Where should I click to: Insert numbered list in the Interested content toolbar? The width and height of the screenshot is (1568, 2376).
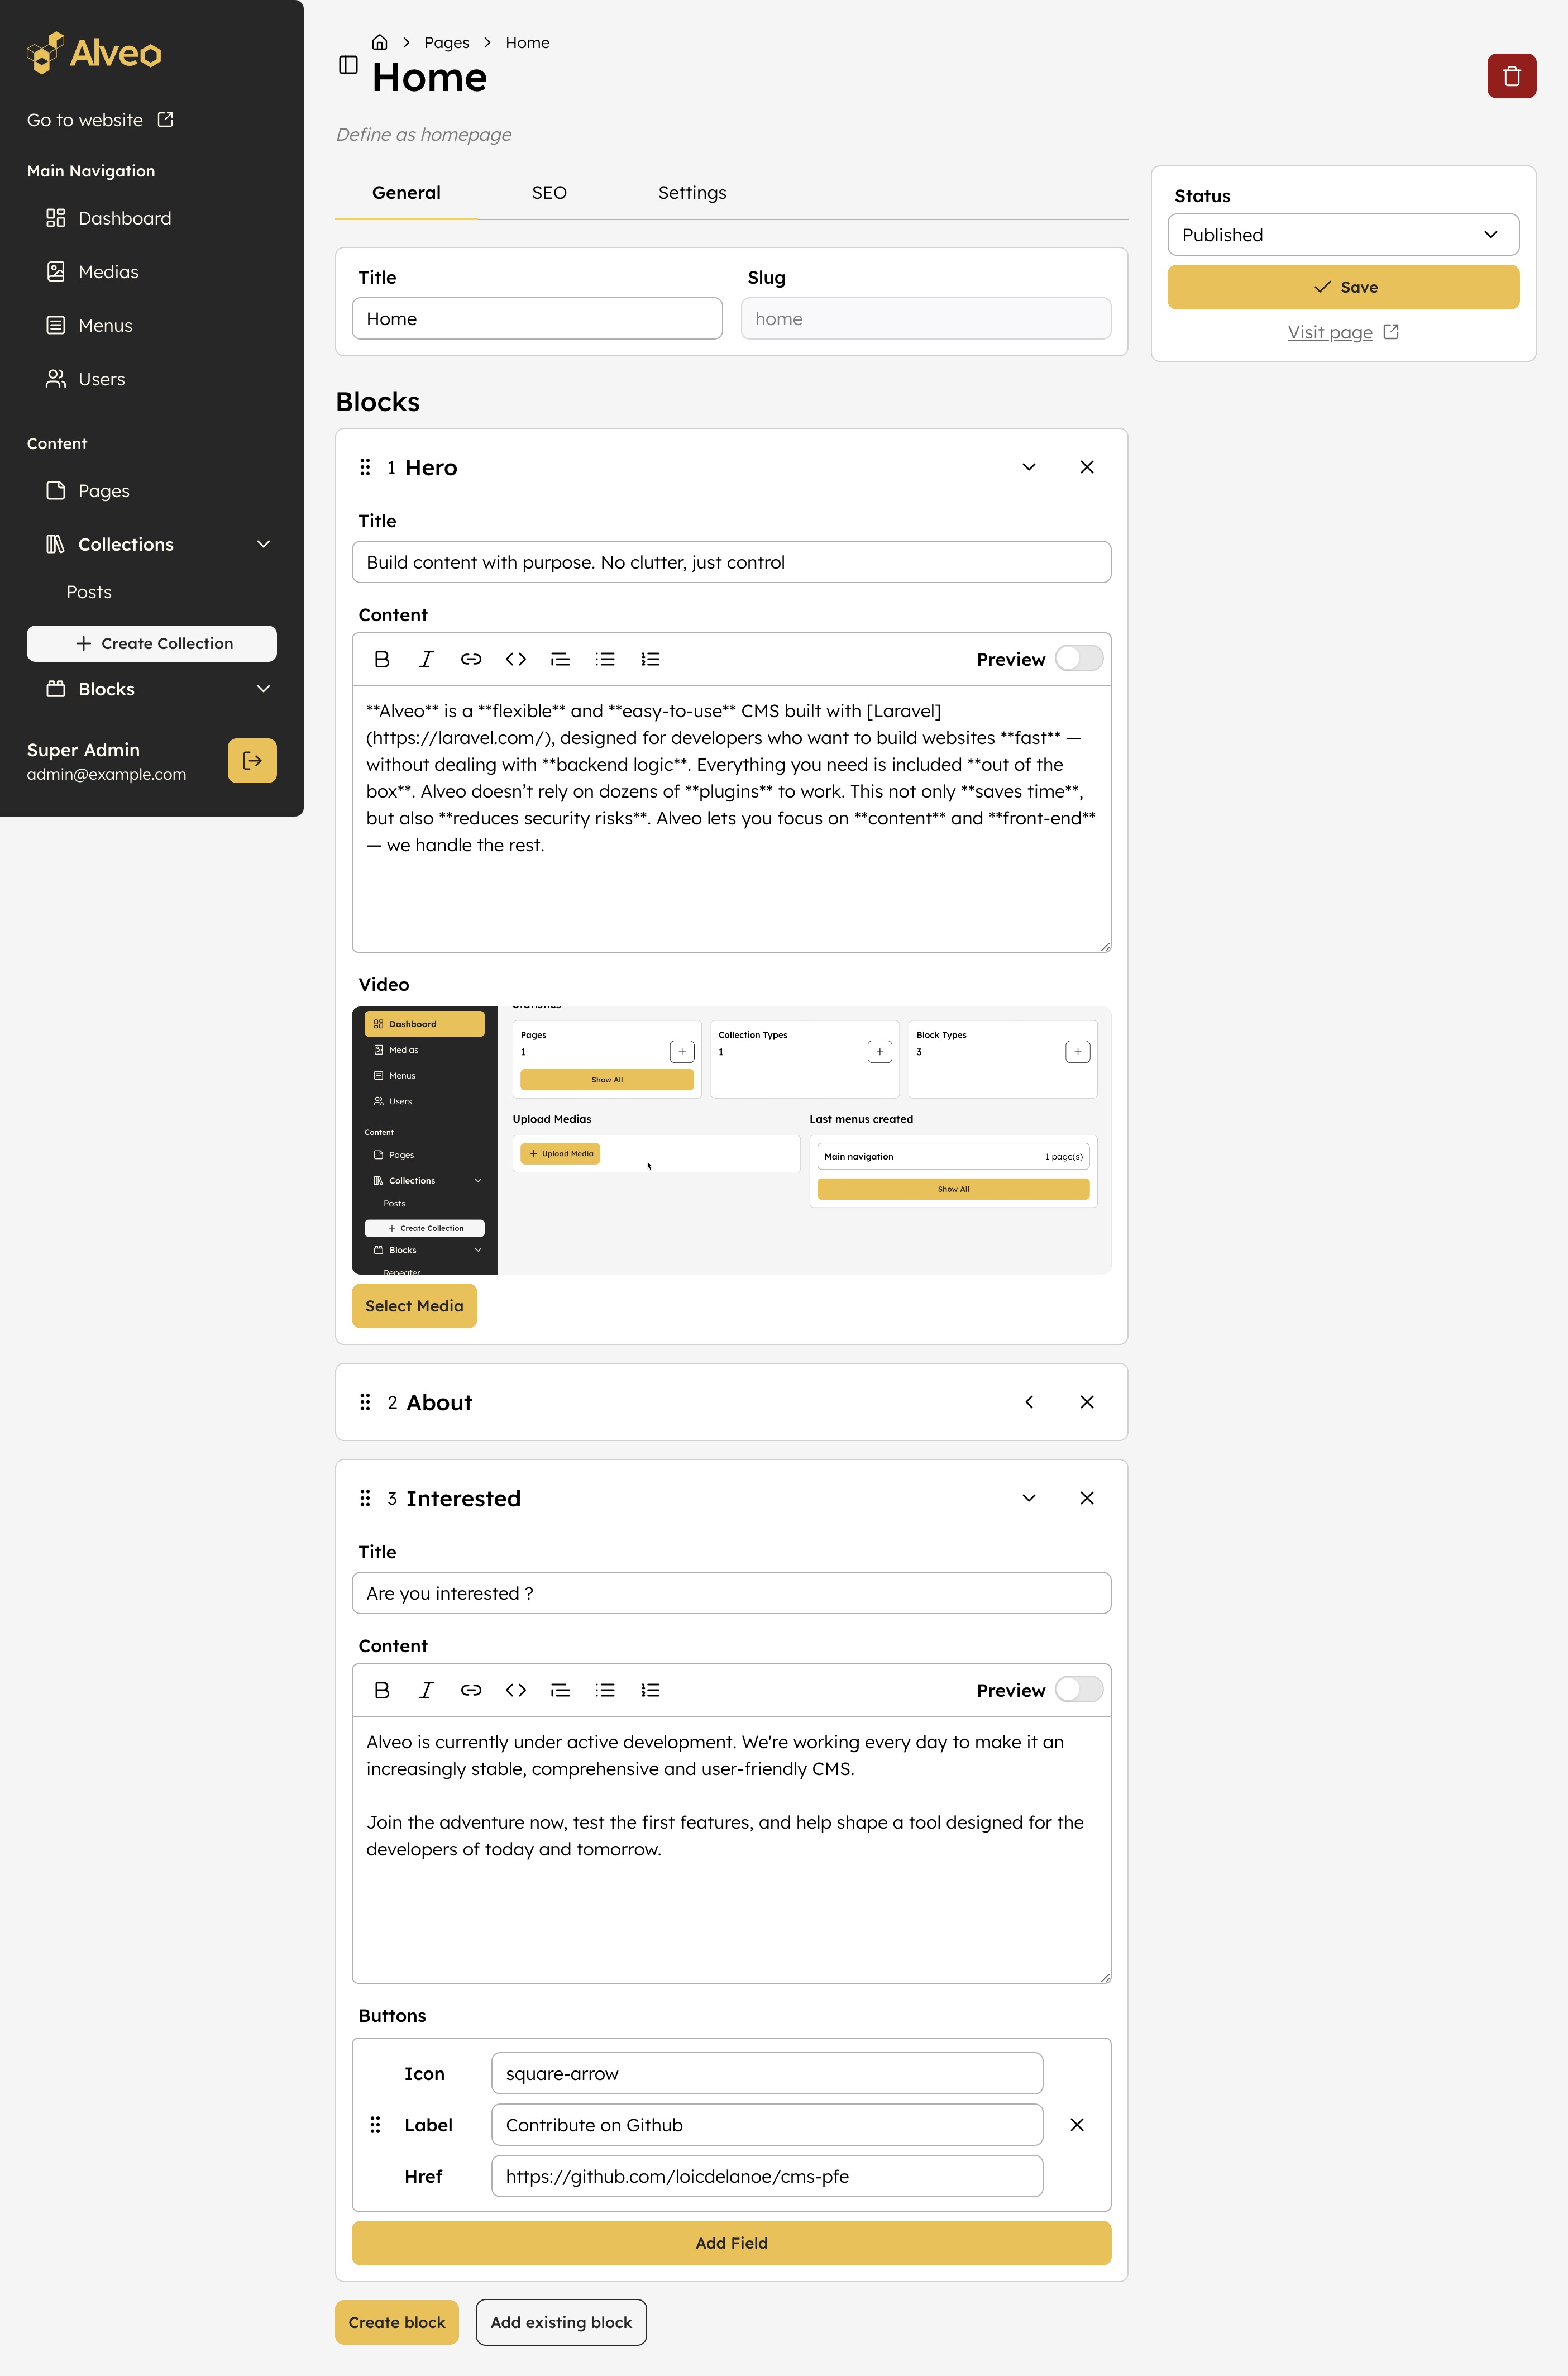[x=650, y=1690]
